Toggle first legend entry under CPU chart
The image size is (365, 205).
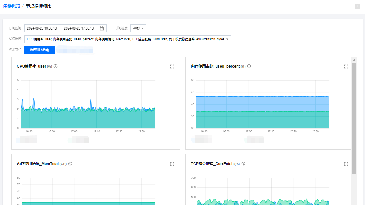tap(27, 139)
